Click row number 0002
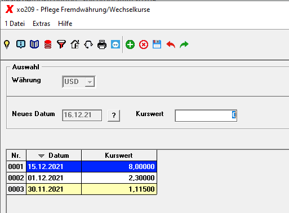Screen dimensions: 289x213 16,178
